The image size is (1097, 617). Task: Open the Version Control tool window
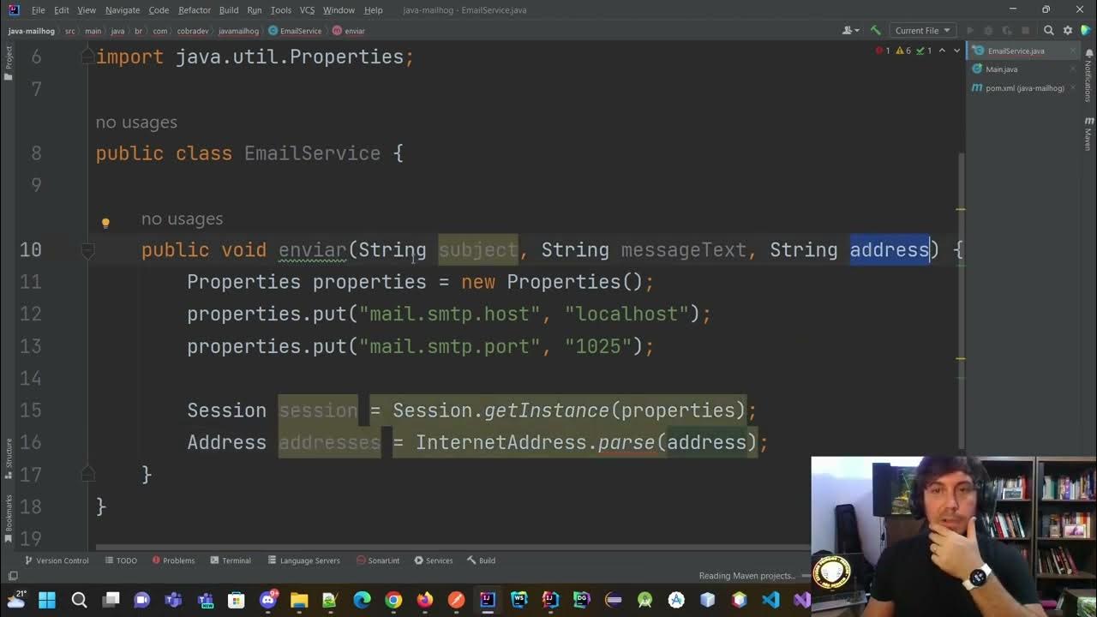[57, 560]
